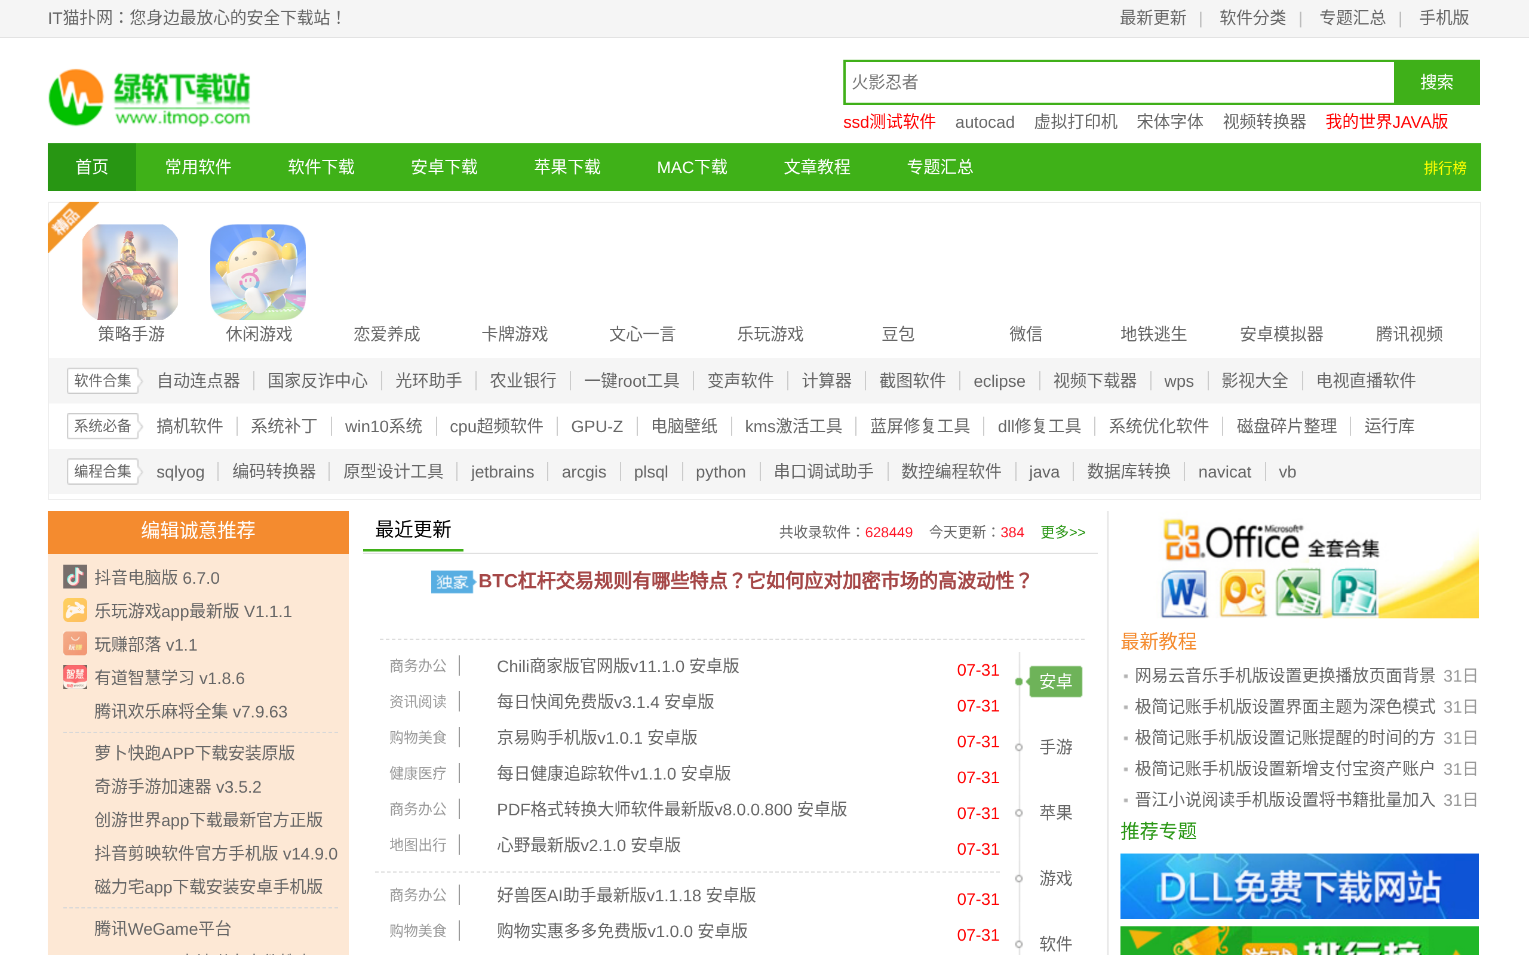The image size is (1529, 955).
Task: Click 软件分类 in the top header
Action: pyautogui.click(x=1253, y=18)
